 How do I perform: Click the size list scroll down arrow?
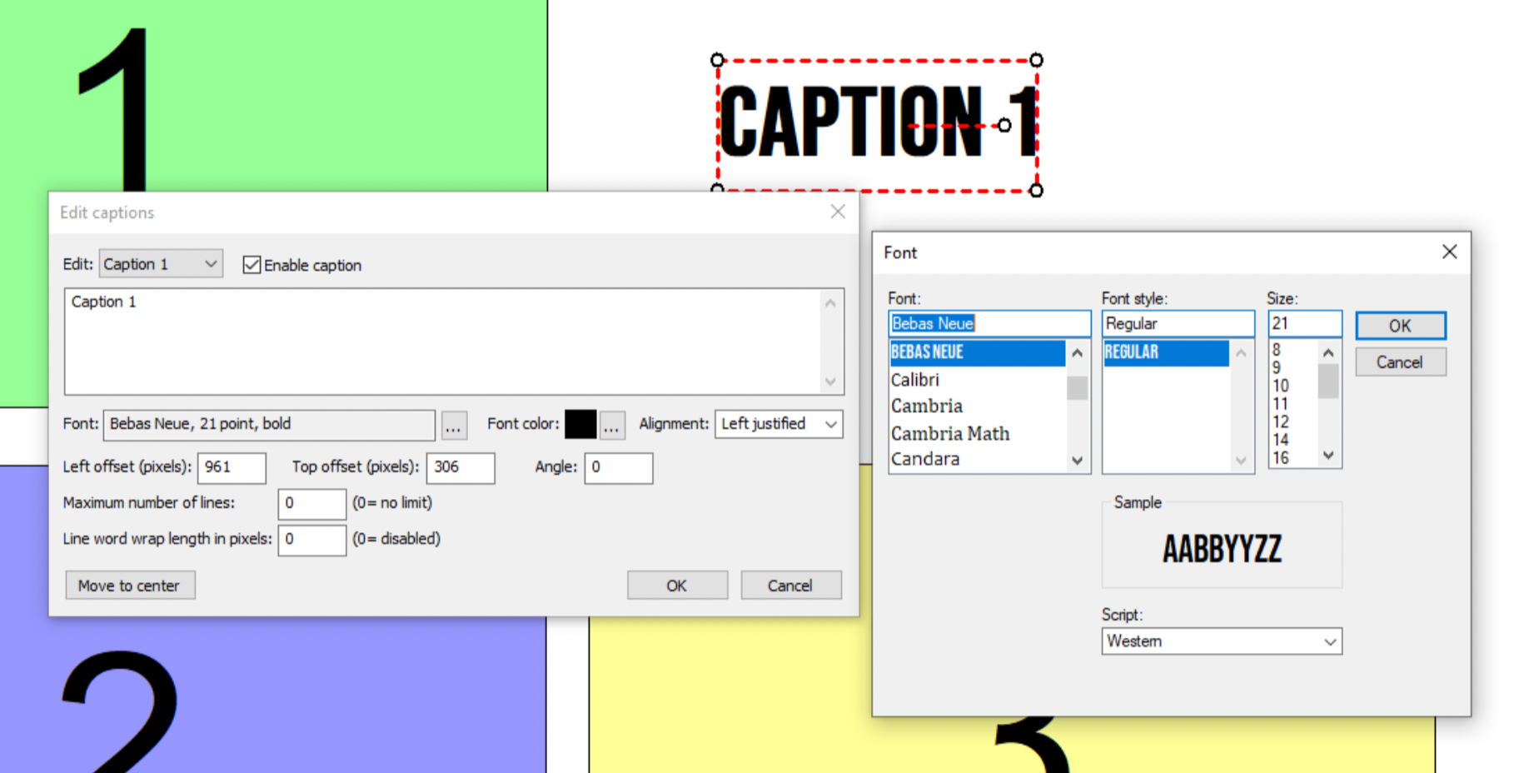[1329, 456]
